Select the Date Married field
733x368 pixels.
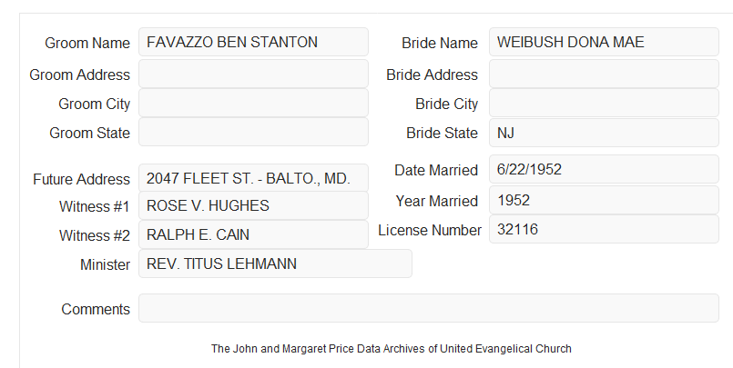tap(604, 169)
